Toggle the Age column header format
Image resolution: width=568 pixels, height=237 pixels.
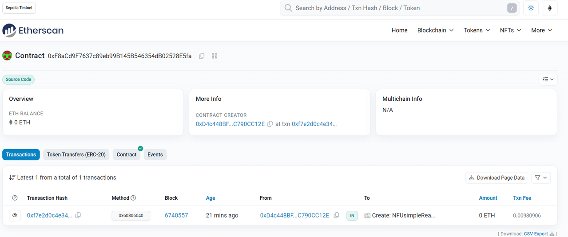tap(210, 198)
